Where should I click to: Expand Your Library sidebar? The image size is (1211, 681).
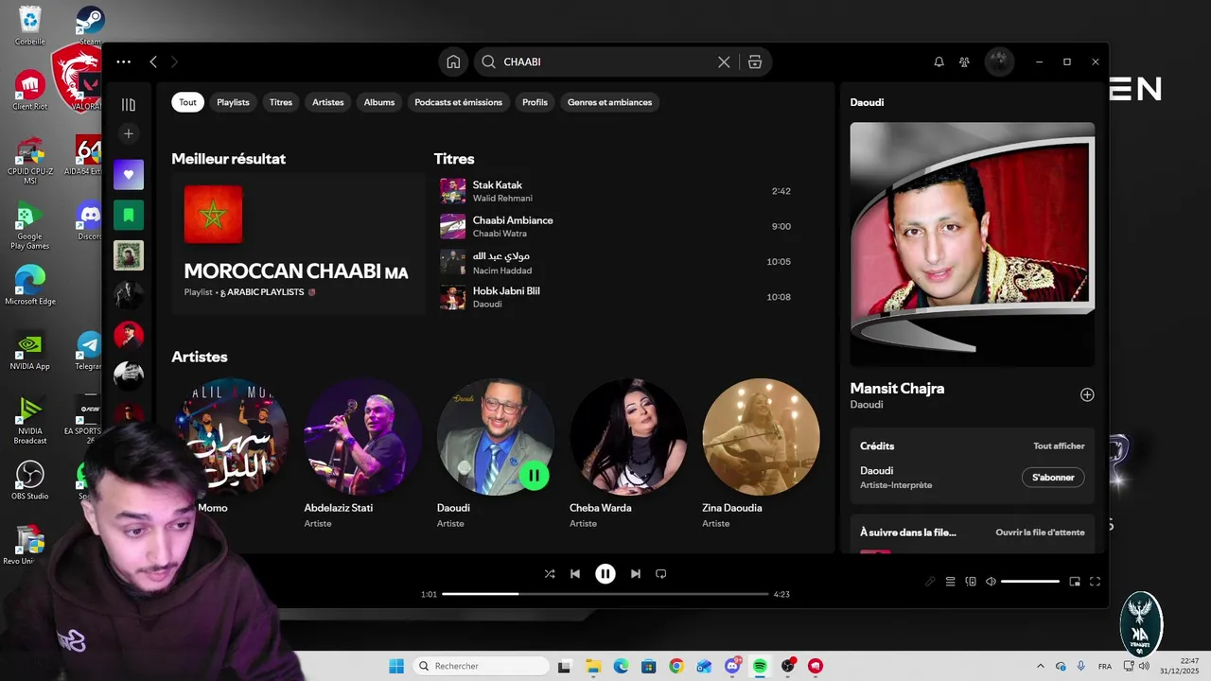129,104
